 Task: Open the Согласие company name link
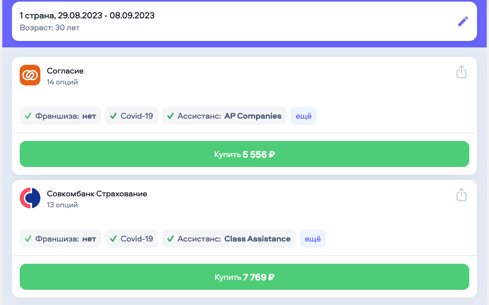[x=65, y=71]
